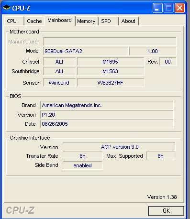Click the Side Band enabled value

[x=83, y=165]
